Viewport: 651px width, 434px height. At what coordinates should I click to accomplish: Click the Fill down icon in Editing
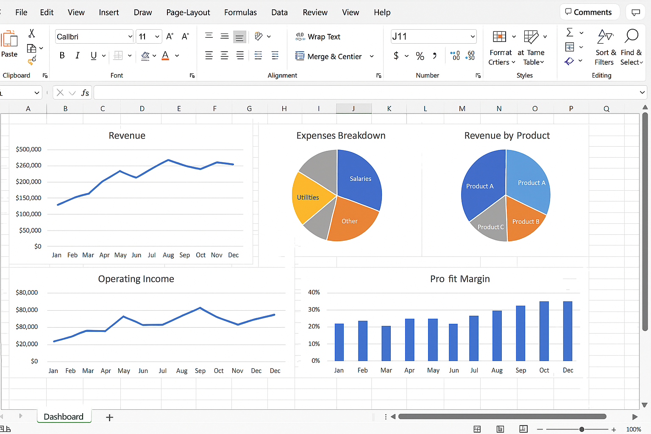[x=570, y=47]
